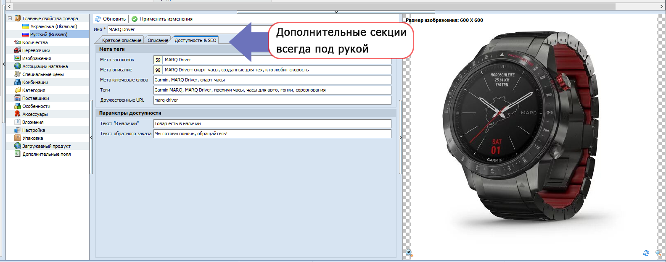Click the Особенности colored cubes icon

(17, 106)
